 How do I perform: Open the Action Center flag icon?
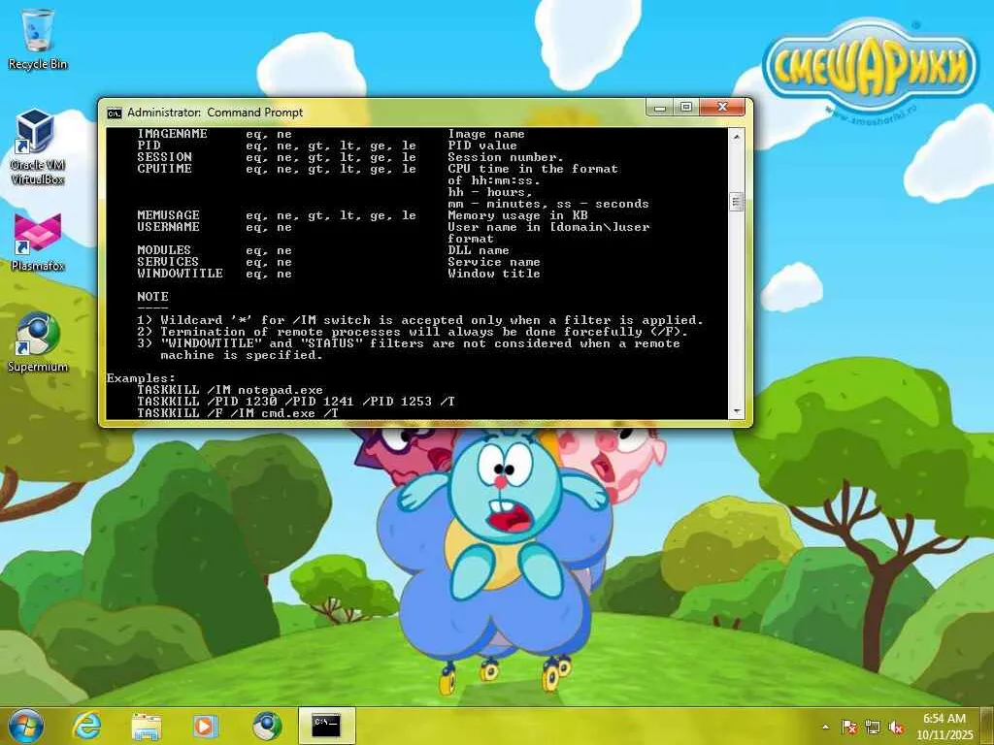point(849,728)
